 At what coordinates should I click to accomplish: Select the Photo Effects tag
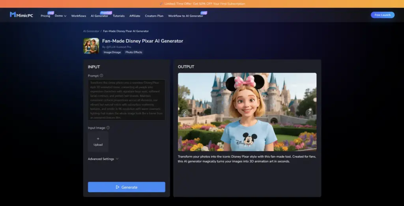(133, 52)
